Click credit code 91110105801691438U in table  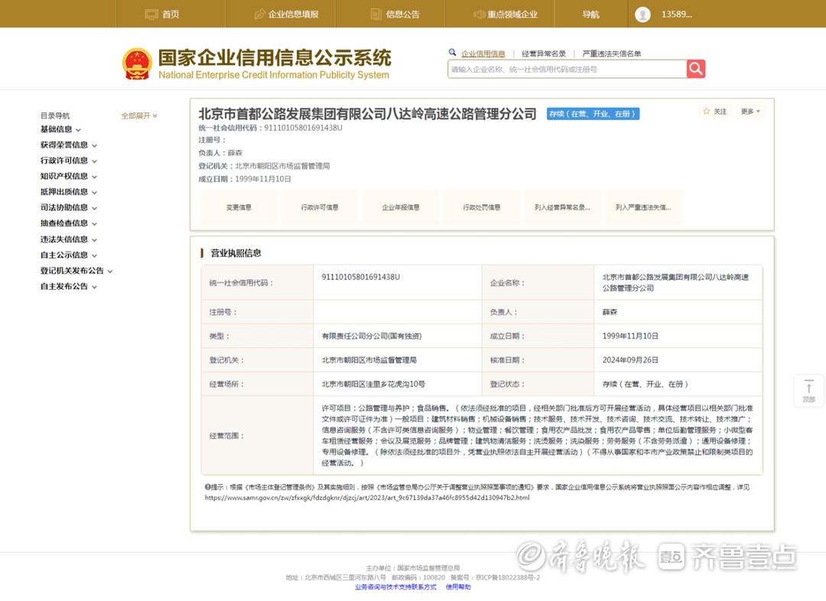pos(361,277)
